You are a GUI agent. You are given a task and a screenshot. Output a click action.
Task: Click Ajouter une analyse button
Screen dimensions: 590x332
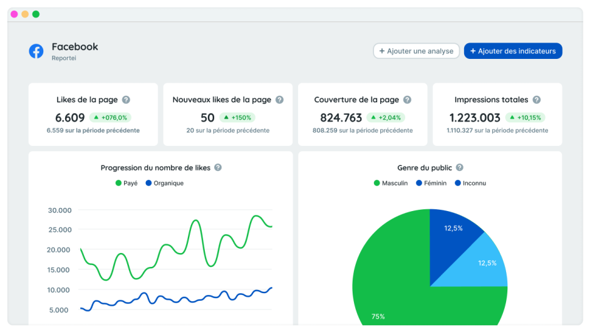pyautogui.click(x=417, y=51)
